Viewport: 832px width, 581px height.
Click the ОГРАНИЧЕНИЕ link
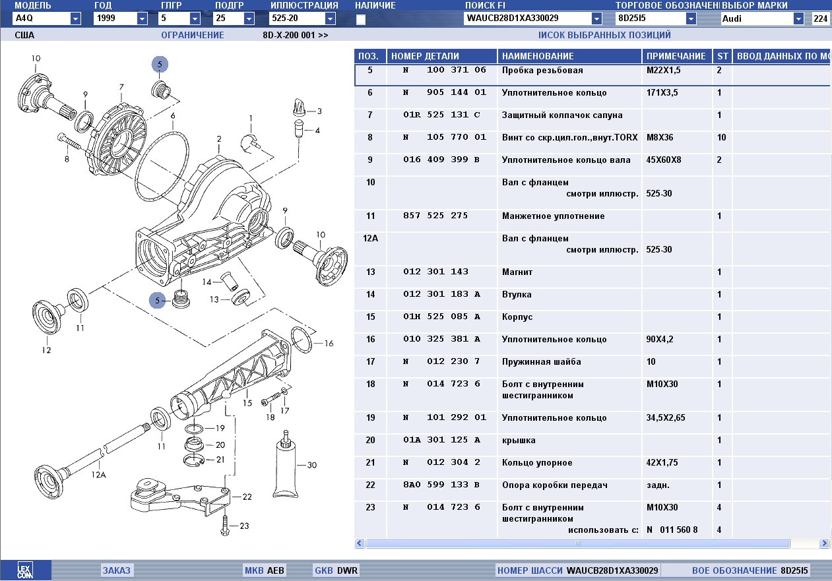coord(193,35)
